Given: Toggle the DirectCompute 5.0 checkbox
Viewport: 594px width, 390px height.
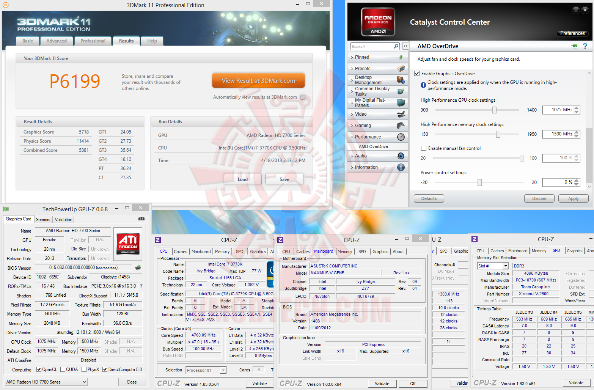Looking at the screenshot, I should 105,370.
